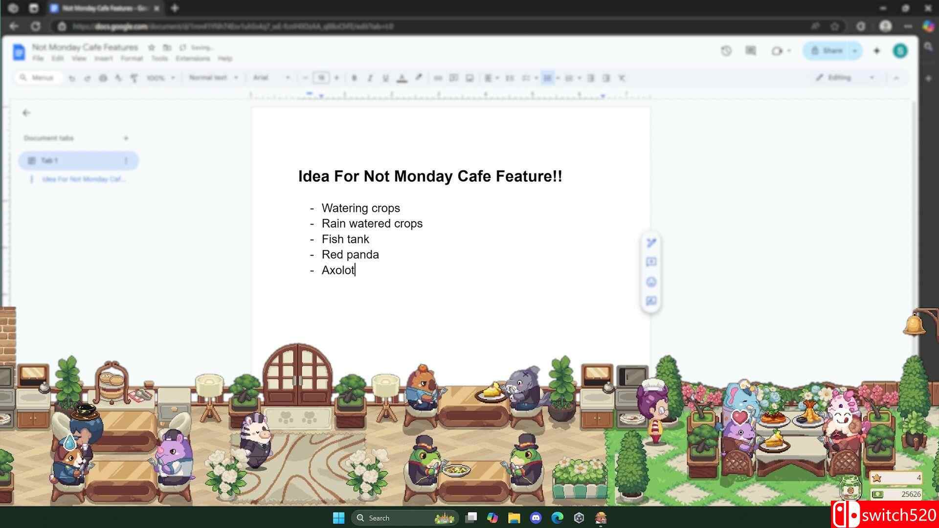Add a comment using the toolbar icon
939x528 pixels.
454,78
